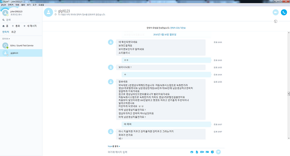290x156 pixels.
Task: Switch to the 연락처 tab in sidebar
Action: point(6,32)
